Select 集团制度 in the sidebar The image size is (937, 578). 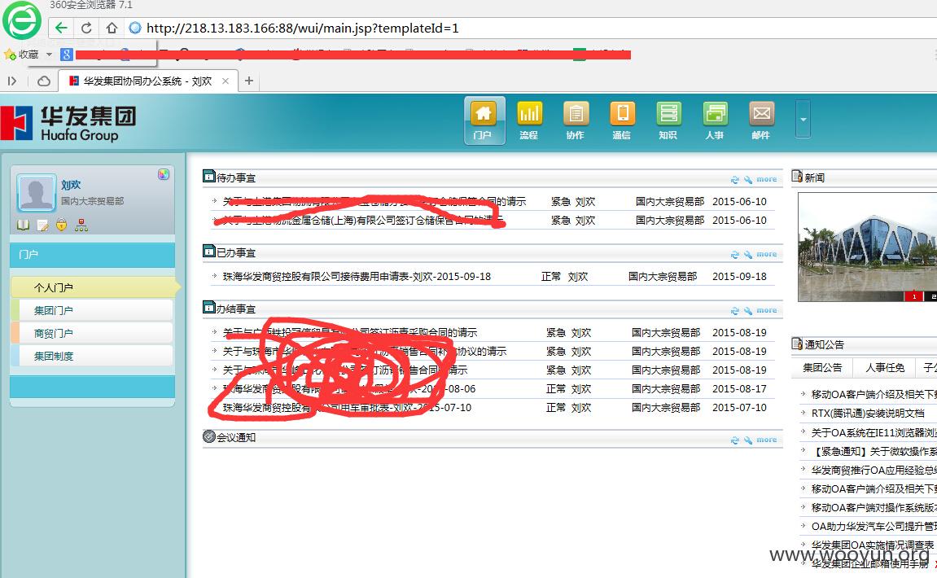coord(92,357)
